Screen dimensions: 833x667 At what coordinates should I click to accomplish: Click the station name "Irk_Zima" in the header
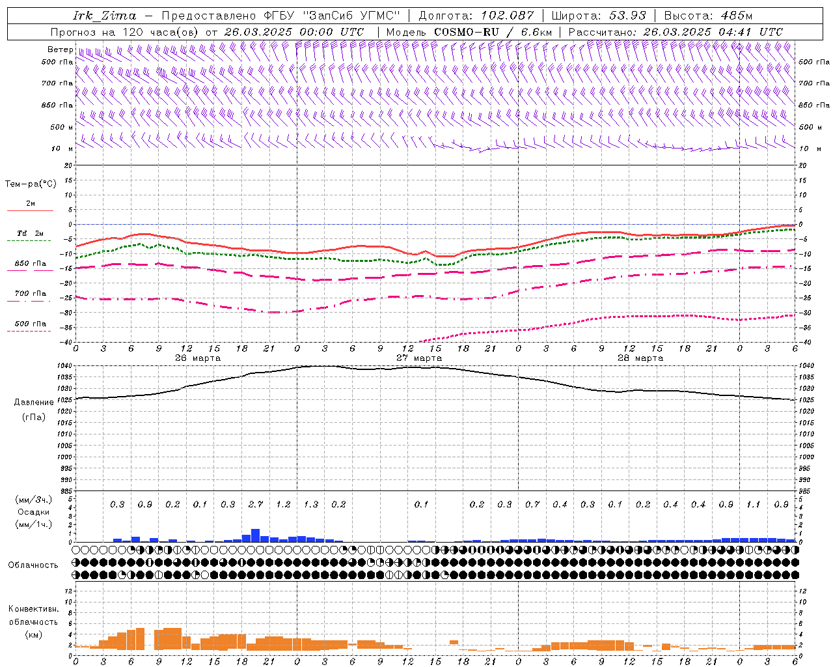click(105, 16)
